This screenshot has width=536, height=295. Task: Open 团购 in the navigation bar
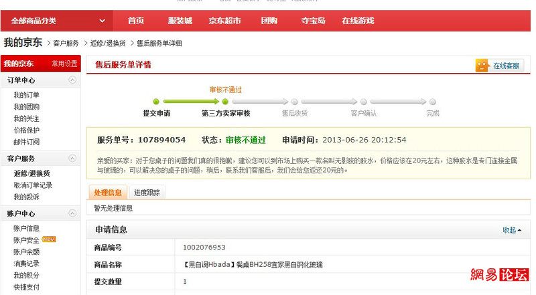coord(269,21)
